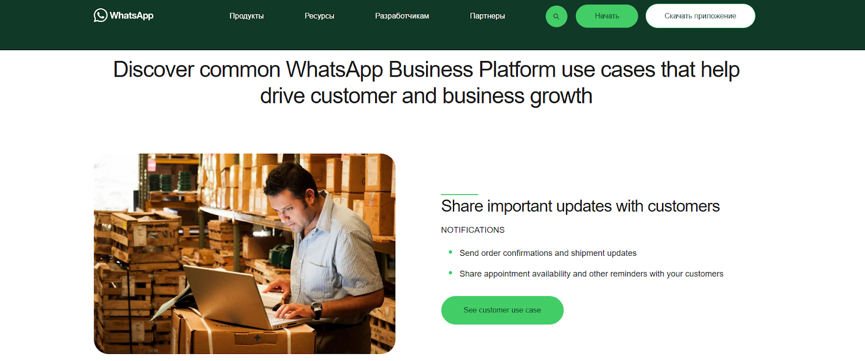Click green accent line above Share heading
This screenshot has width=865, height=361.
pos(460,194)
